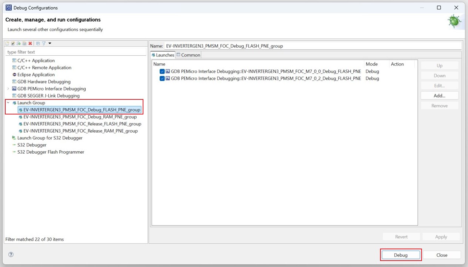Click the Duplicate launch configuration icon

24,44
